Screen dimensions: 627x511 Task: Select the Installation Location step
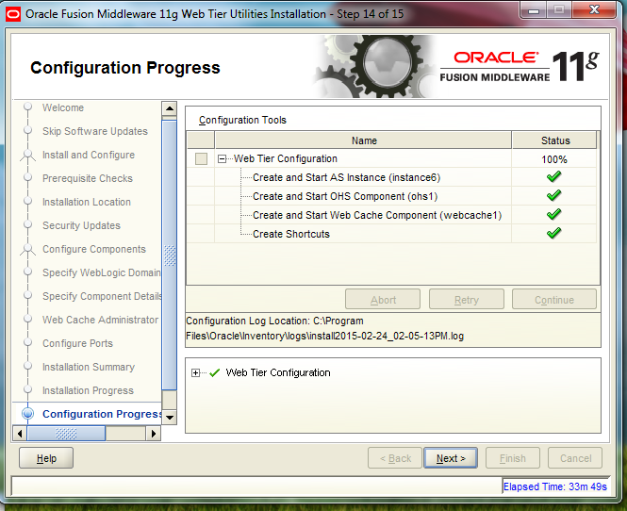tap(87, 202)
